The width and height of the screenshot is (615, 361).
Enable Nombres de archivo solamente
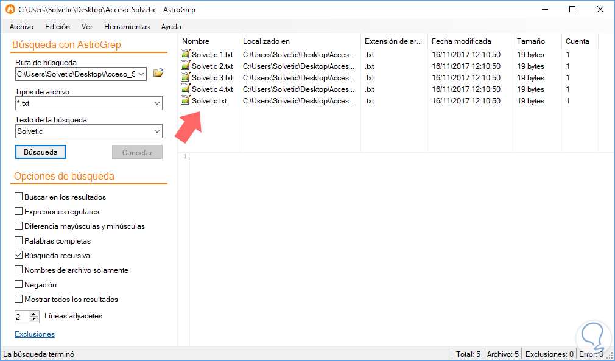[x=18, y=270]
